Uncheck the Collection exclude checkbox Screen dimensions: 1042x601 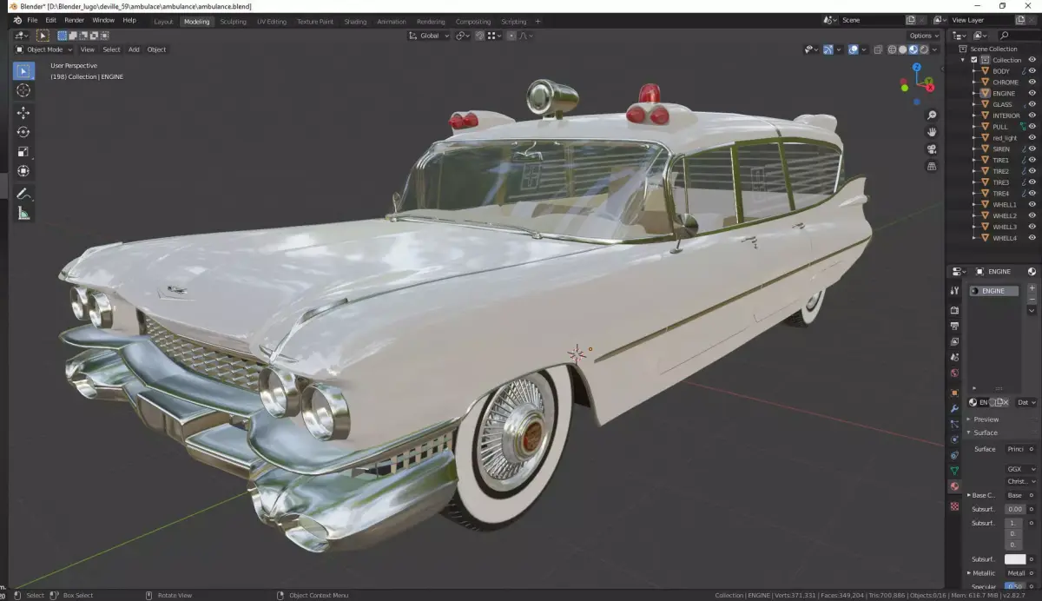[x=973, y=60]
